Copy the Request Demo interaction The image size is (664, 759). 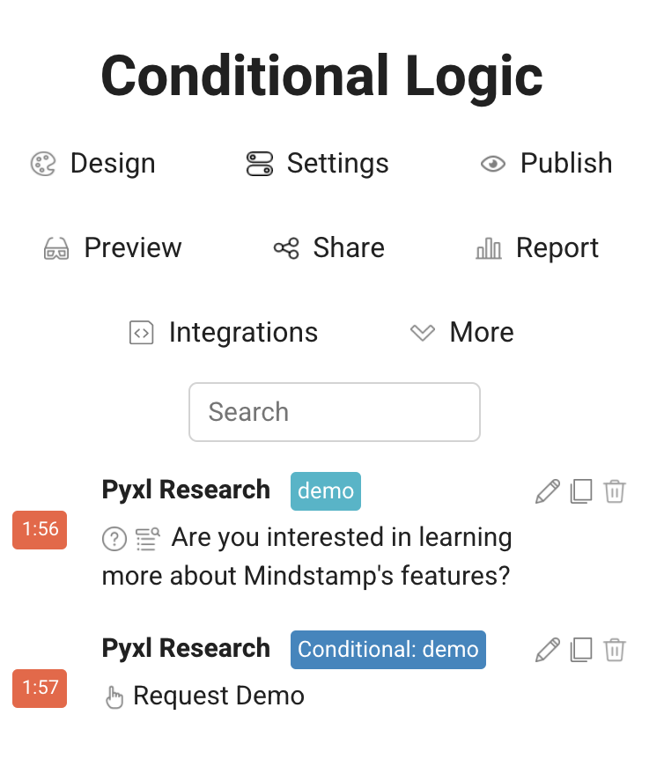click(x=581, y=650)
